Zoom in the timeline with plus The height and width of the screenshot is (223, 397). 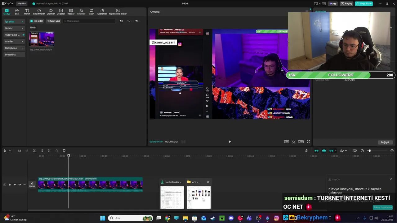pos(392,151)
